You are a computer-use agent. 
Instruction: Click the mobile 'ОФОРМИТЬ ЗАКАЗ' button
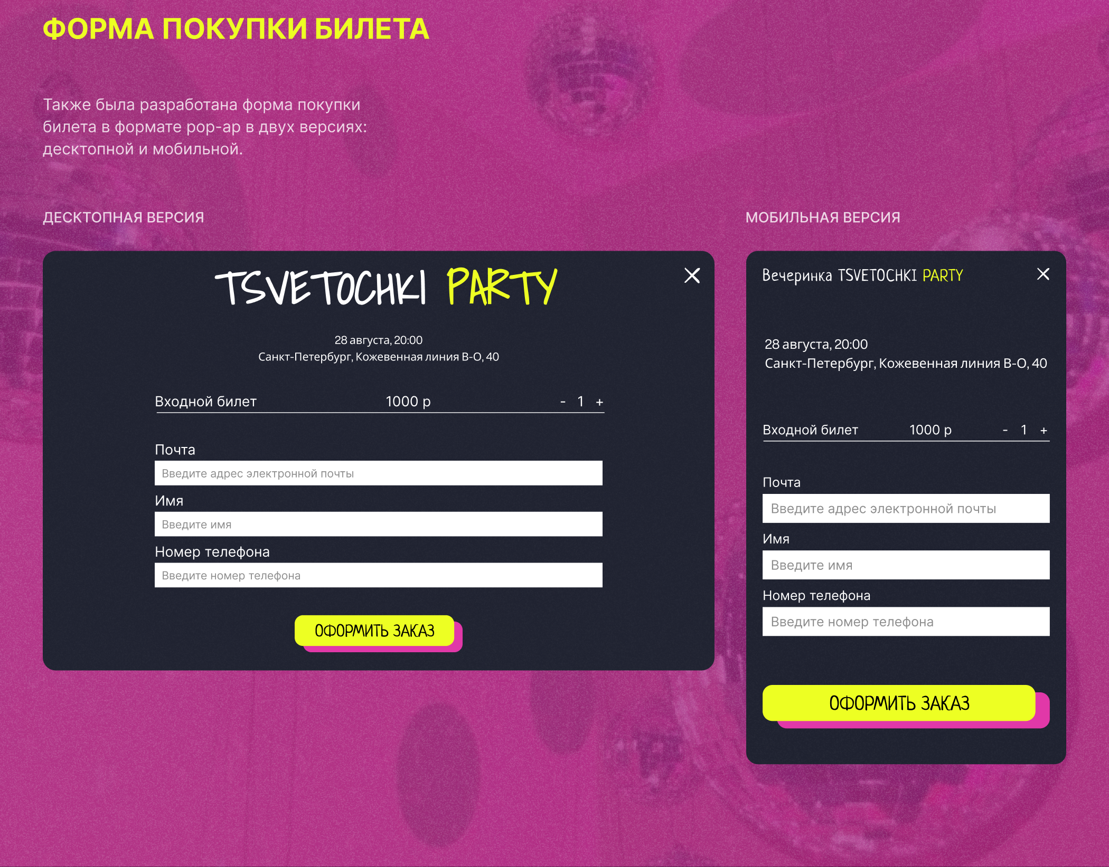point(899,703)
